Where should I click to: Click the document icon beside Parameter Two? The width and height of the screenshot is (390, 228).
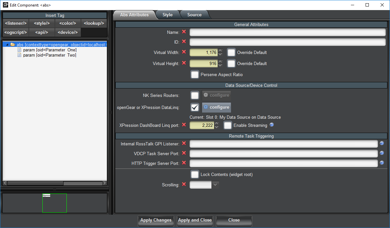pyautogui.click(x=19, y=55)
